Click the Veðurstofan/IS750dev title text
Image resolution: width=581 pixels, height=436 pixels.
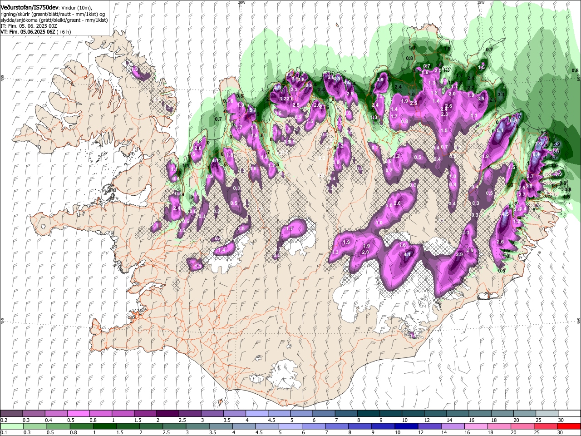tap(30, 8)
